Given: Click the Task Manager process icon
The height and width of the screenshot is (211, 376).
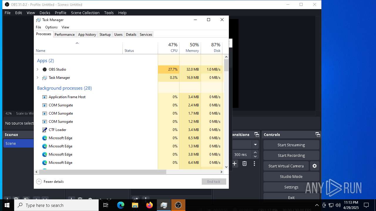Looking at the screenshot, I should pos(45,78).
